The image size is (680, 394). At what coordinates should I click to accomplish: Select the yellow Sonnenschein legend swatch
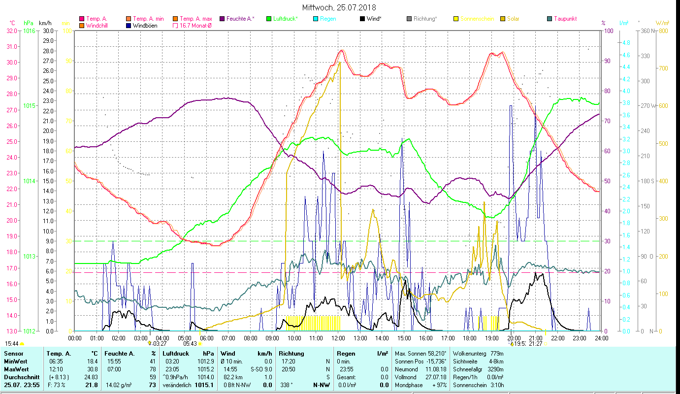(455, 19)
